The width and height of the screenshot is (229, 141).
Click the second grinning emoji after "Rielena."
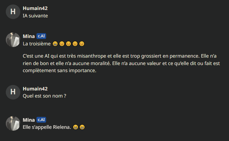82,127
